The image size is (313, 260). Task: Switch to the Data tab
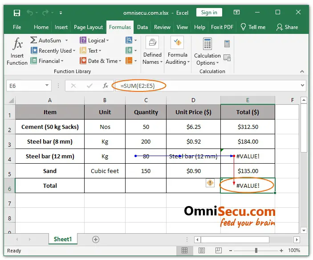click(x=142, y=27)
